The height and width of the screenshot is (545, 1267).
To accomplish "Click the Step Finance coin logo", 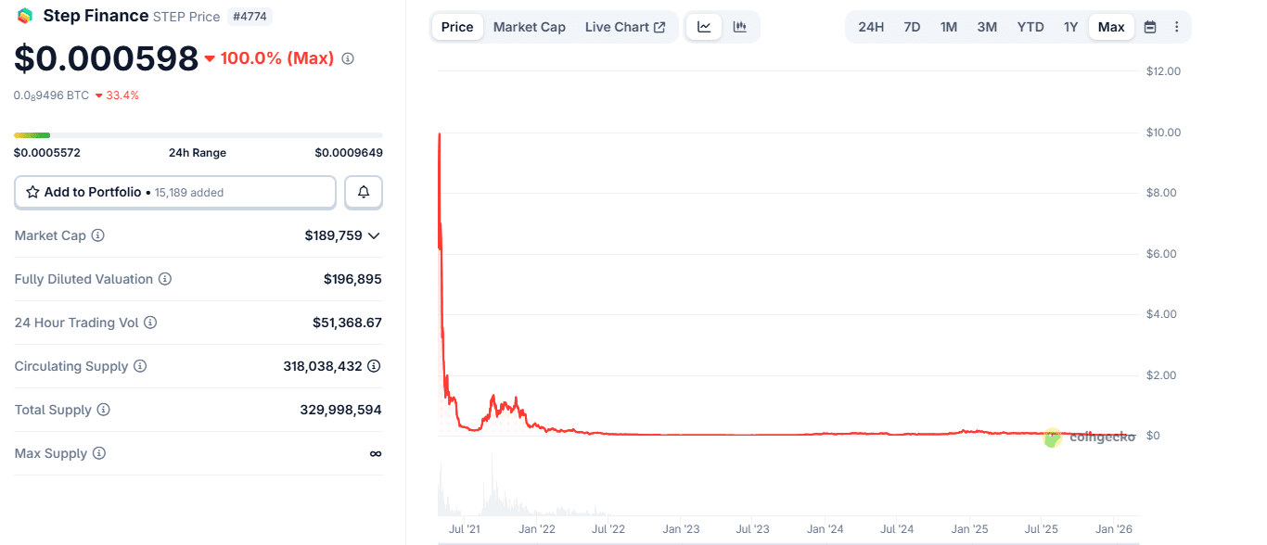I will (23, 15).
